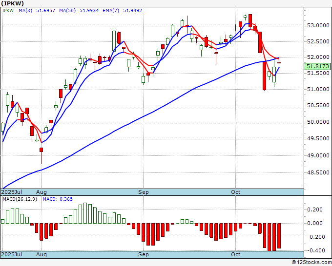Click the 51.5000 price axis label
The height and width of the screenshot is (266, 332).
(318, 73)
